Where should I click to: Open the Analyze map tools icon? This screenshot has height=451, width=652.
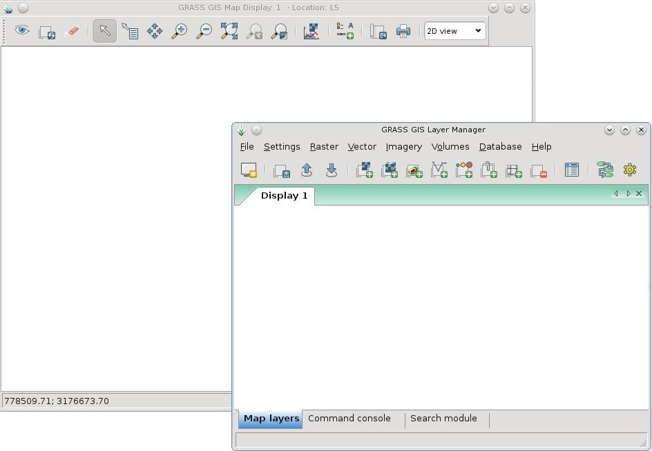[311, 31]
